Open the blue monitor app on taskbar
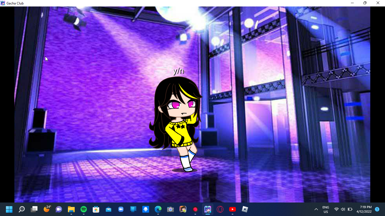This screenshot has height=216, width=385. pos(133,209)
